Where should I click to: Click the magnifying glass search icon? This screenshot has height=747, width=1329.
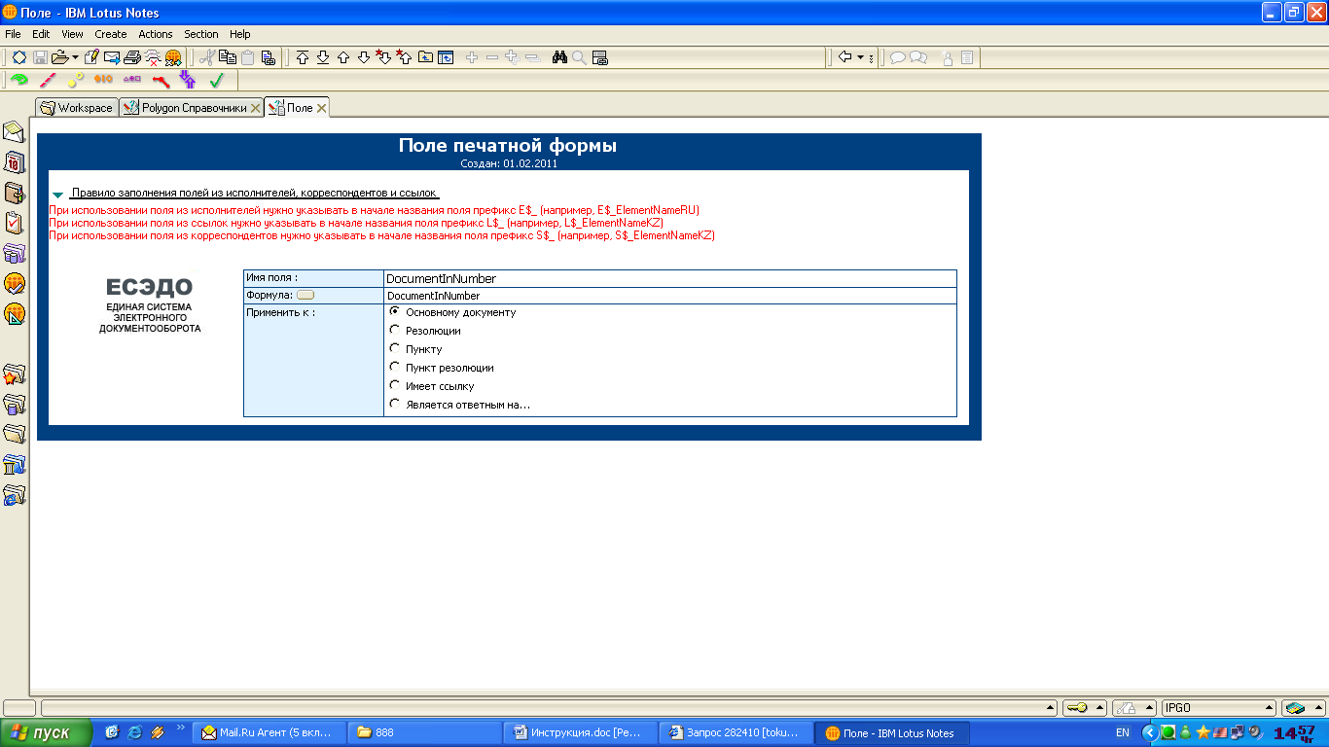(579, 57)
